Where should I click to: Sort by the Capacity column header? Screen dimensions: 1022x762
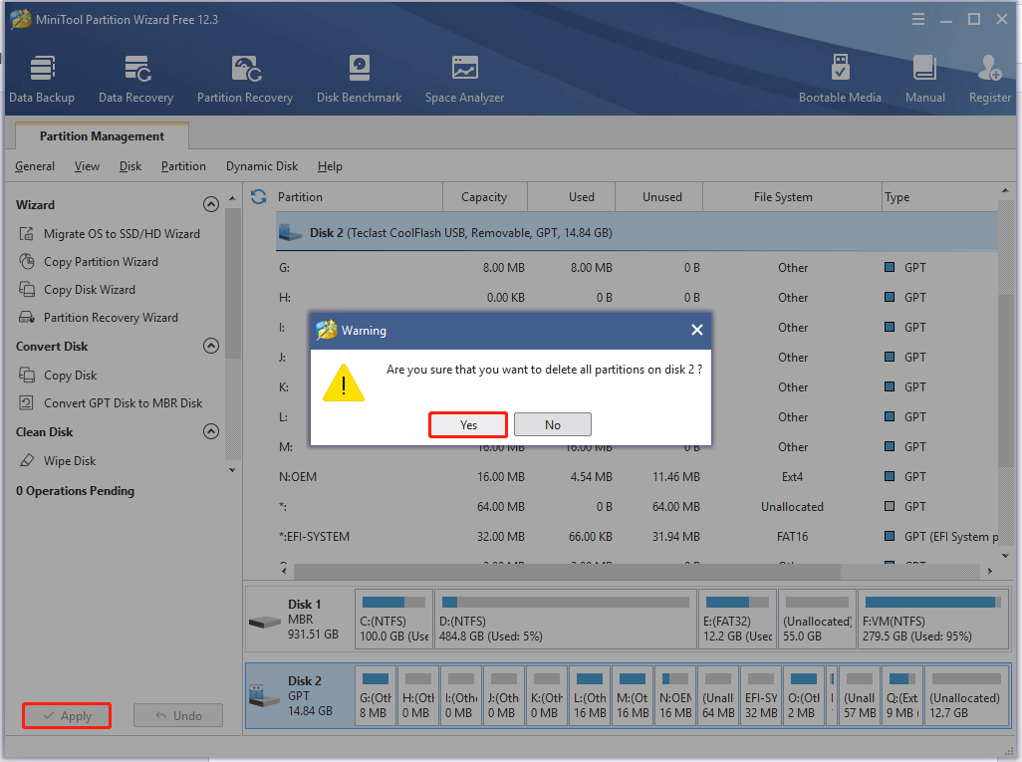point(484,197)
